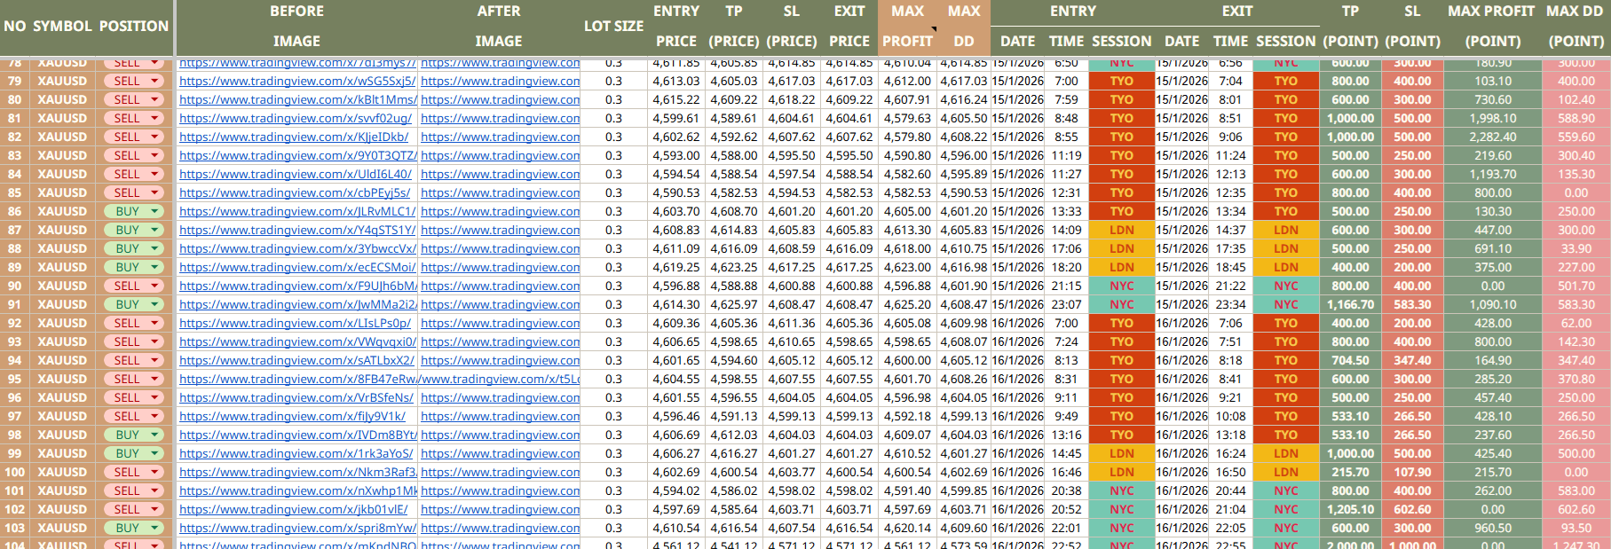Open the SELL position dropdown in row 101
Screen dimensions: 1611x549
tap(155, 490)
